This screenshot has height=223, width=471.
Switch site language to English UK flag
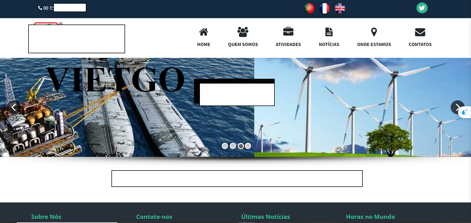(340, 8)
